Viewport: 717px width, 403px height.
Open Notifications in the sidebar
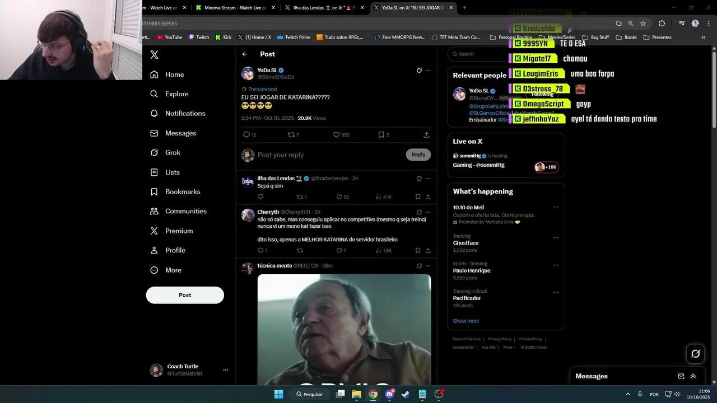pyautogui.click(x=185, y=114)
